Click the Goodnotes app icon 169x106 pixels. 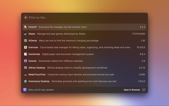pos(26,54)
